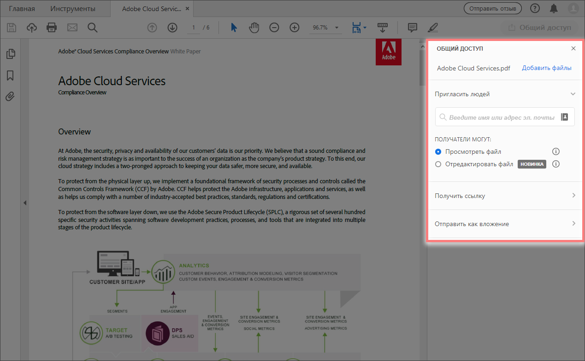Image resolution: width=585 pixels, height=361 pixels.
Task: Print the document via printer icon
Action: click(x=52, y=28)
